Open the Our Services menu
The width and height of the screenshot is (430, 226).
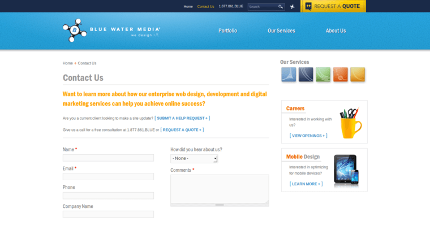tap(281, 31)
